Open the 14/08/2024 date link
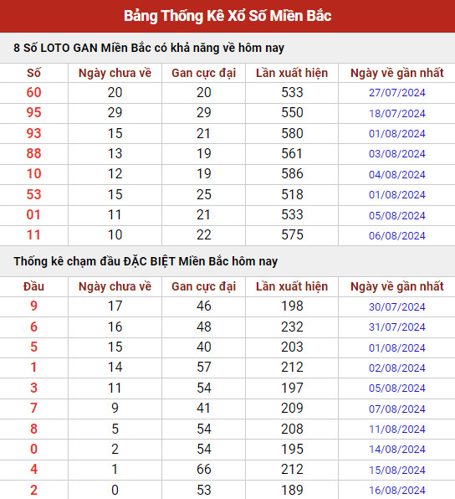455x499 pixels. 396,450
